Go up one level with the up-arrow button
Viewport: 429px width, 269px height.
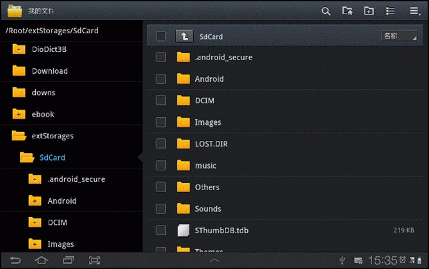coord(184,36)
